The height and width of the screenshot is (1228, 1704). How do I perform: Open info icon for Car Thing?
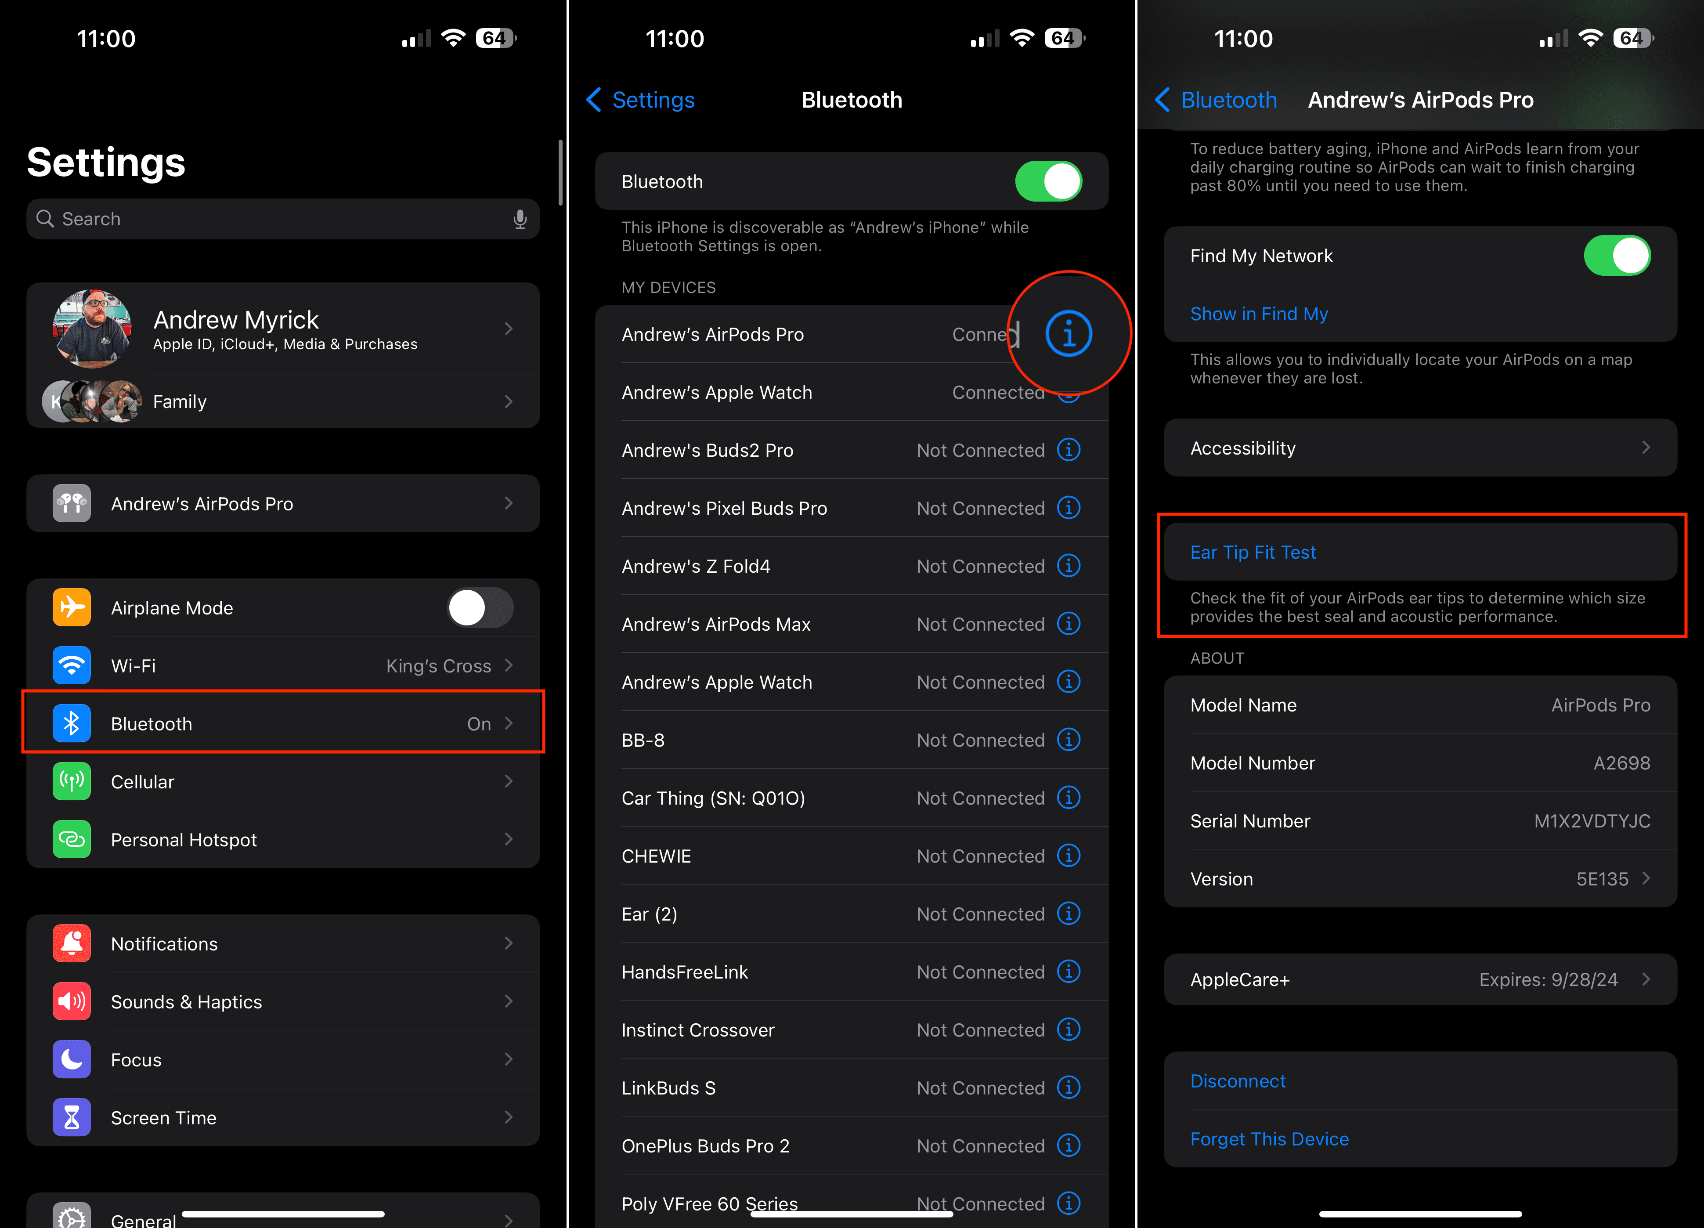point(1069,798)
